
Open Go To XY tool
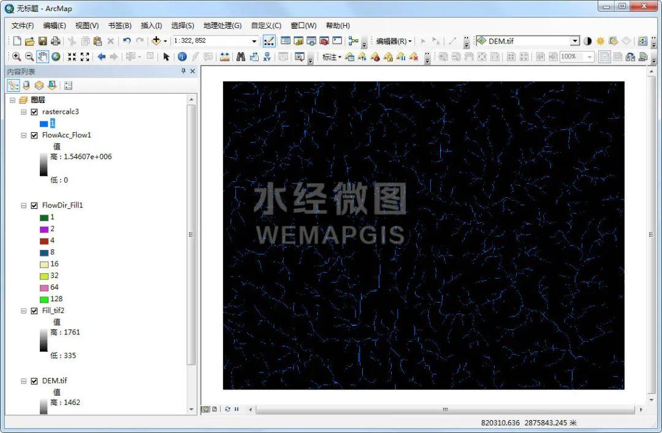click(267, 56)
